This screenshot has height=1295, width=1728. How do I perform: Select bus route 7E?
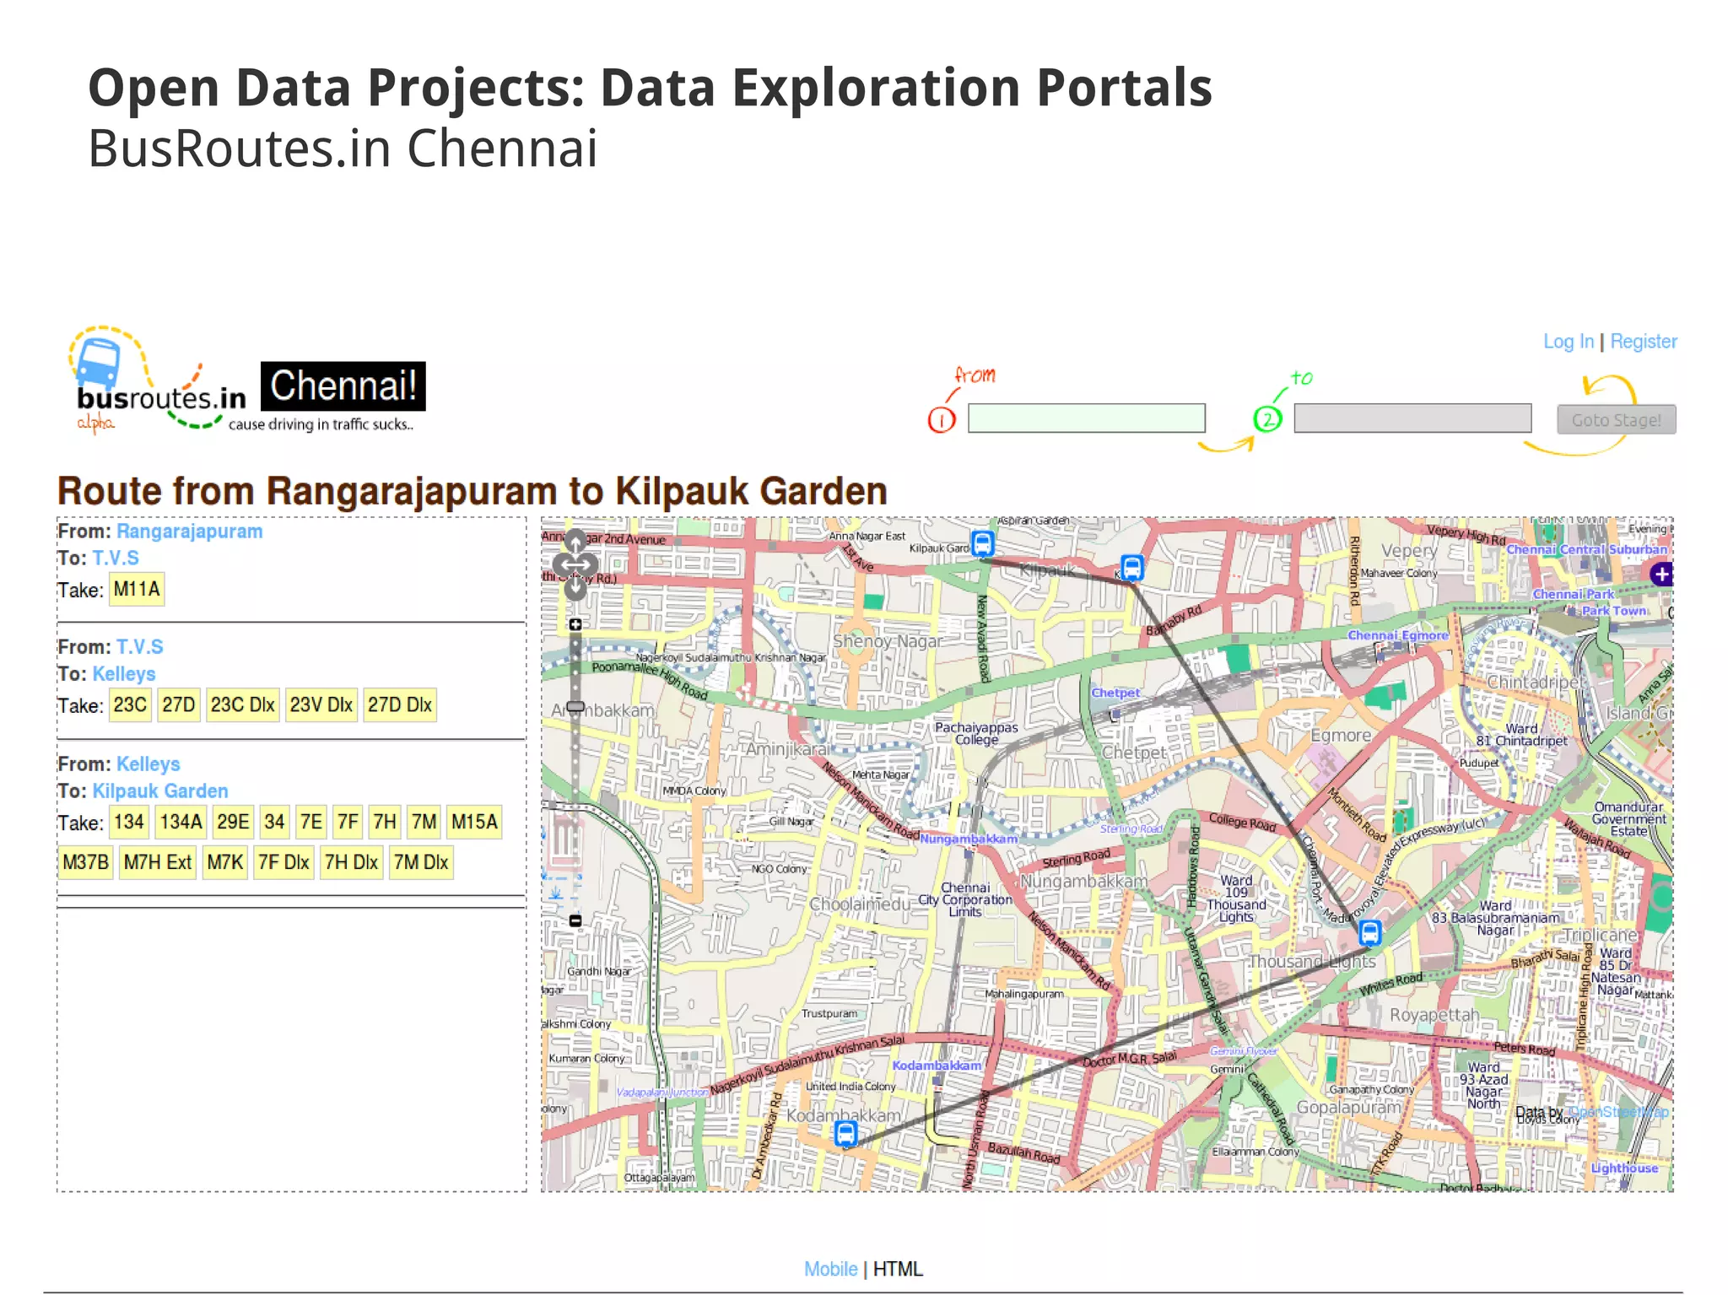(311, 822)
